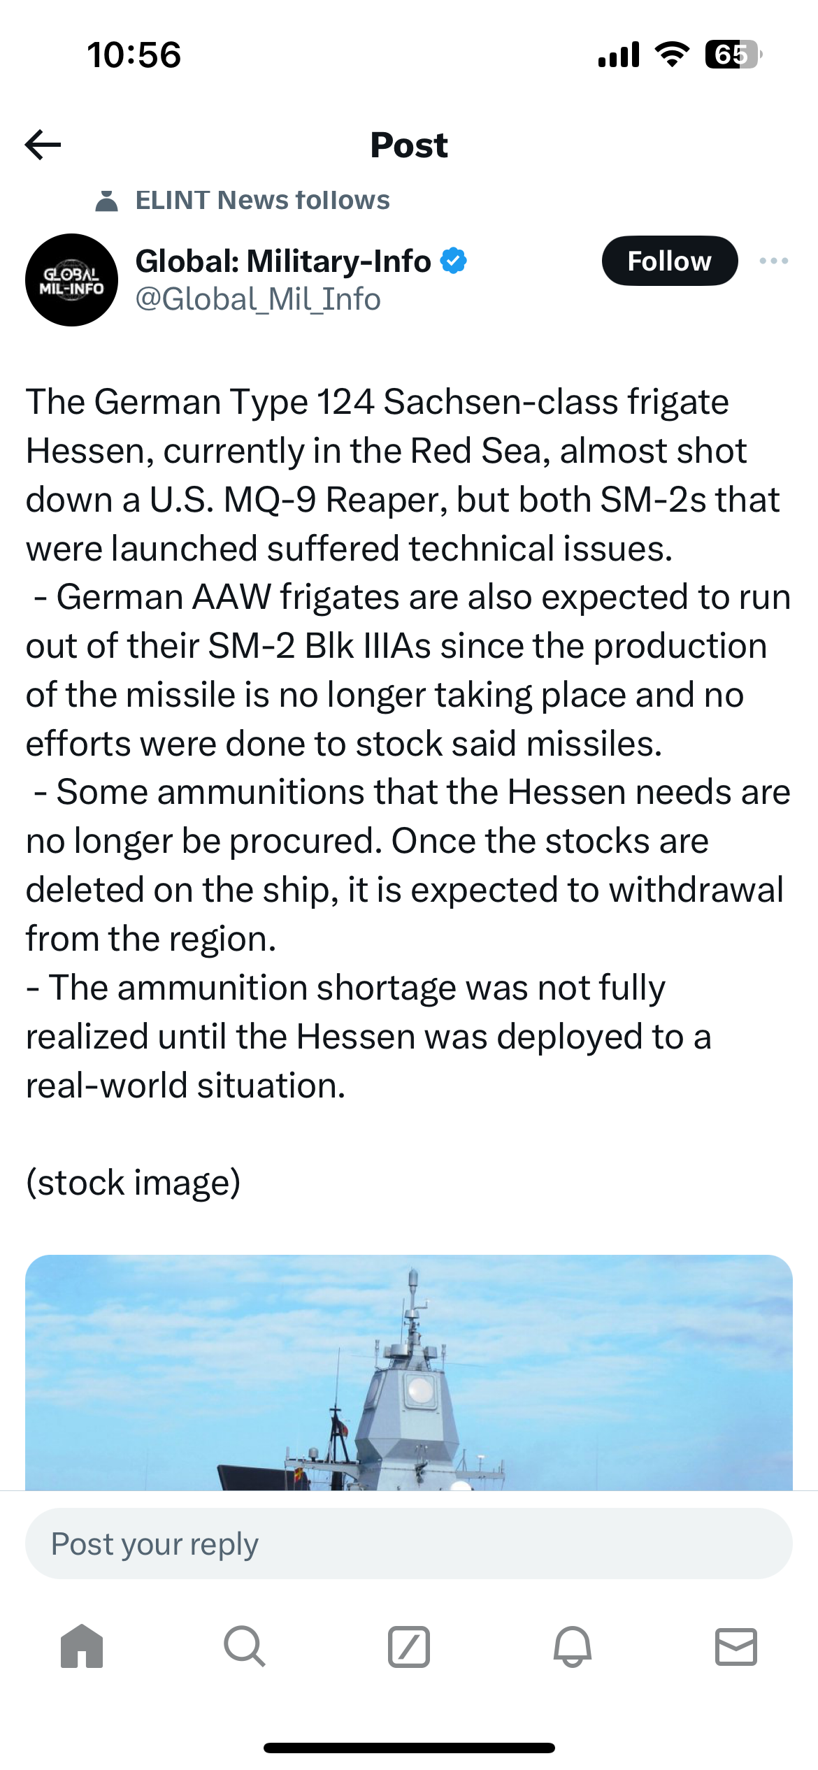Open the Notifications bell tab

pos(573,1646)
